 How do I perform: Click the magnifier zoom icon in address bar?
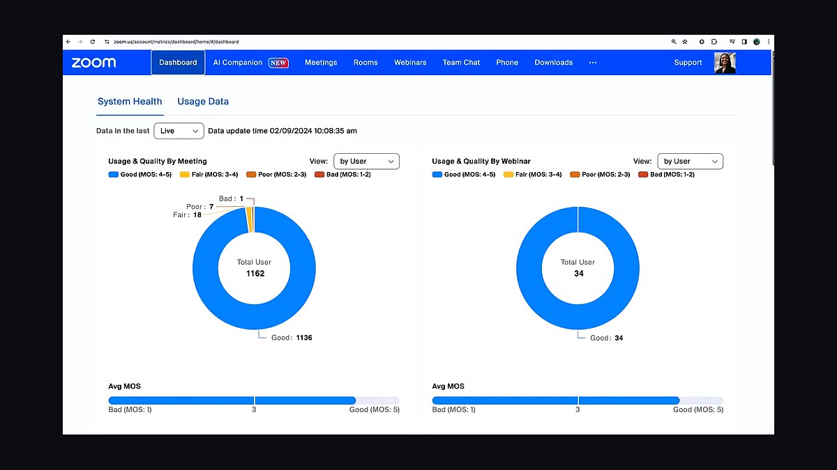click(x=674, y=42)
